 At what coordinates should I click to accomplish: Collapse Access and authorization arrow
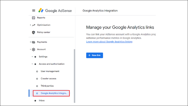tap(32, 64)
